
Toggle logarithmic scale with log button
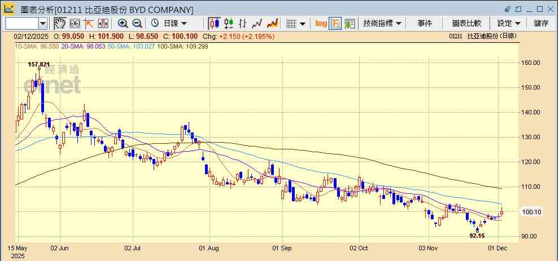tap(321, 23)
